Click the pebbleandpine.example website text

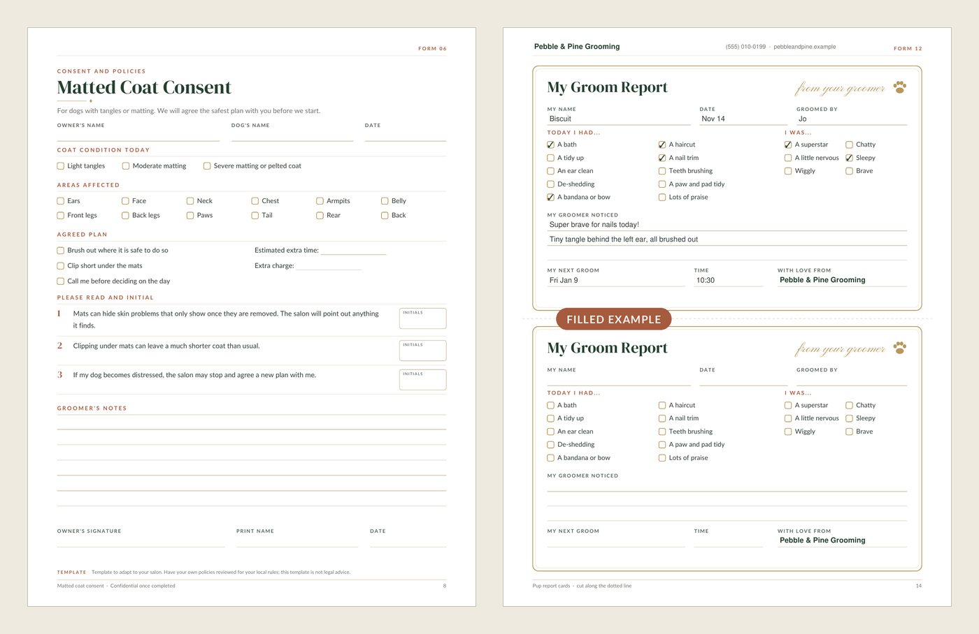[804, 47]
